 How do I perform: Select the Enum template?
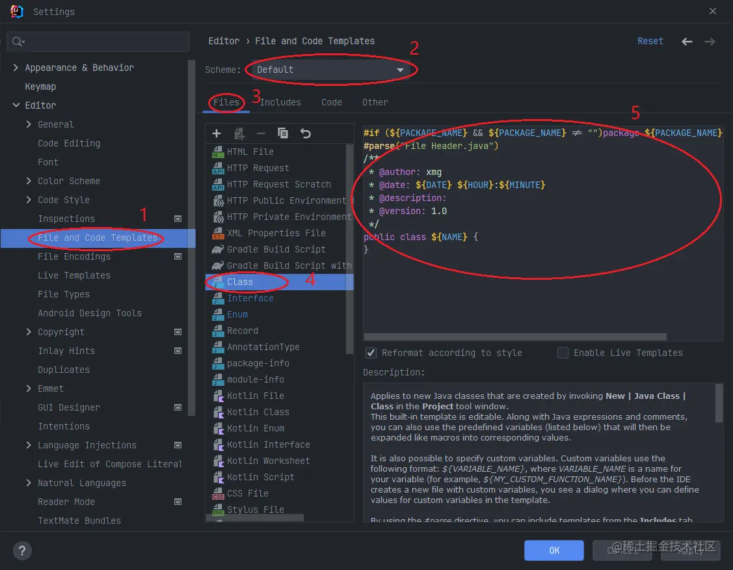[237, 315]
